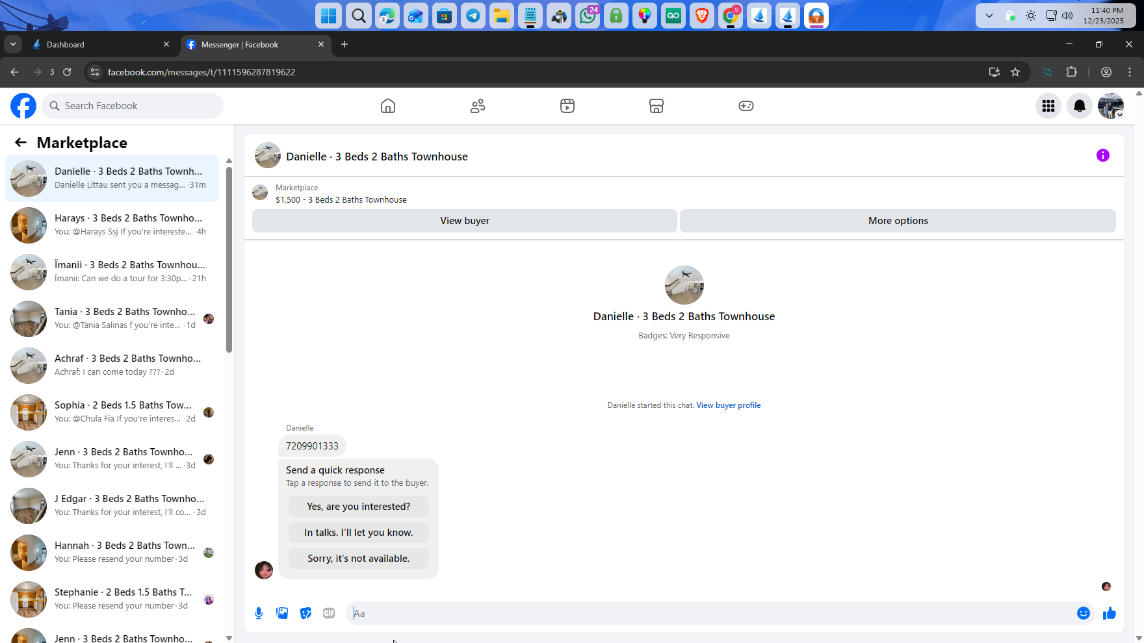The height and width of the screenshot is (643, 1144).
Task: Open WhatsApp from the taskbar
Action: 588,16
